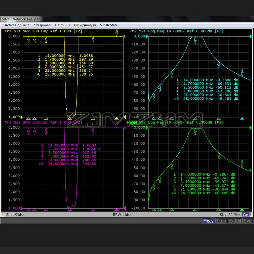Click the ExtRef status indicator
The width and height of the screenshot is (254, 254).
[x=235, y=221]
